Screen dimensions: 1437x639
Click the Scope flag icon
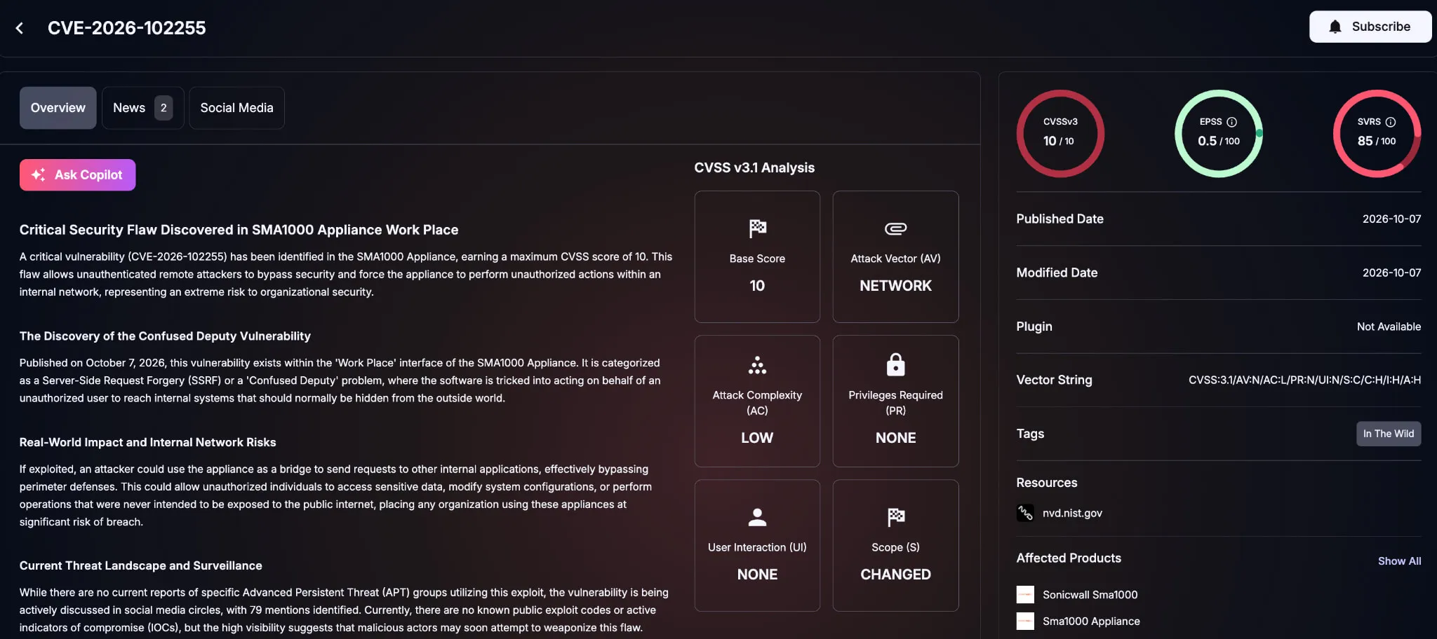(x=895, y=517)
